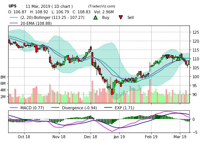Click the 'Sell' legend label text
Image resolution: width=201 pixels, height=143 pixels.
[x=130, y=17]
